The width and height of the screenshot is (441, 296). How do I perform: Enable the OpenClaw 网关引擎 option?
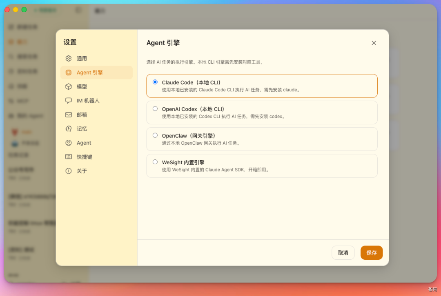pos(155,135)
